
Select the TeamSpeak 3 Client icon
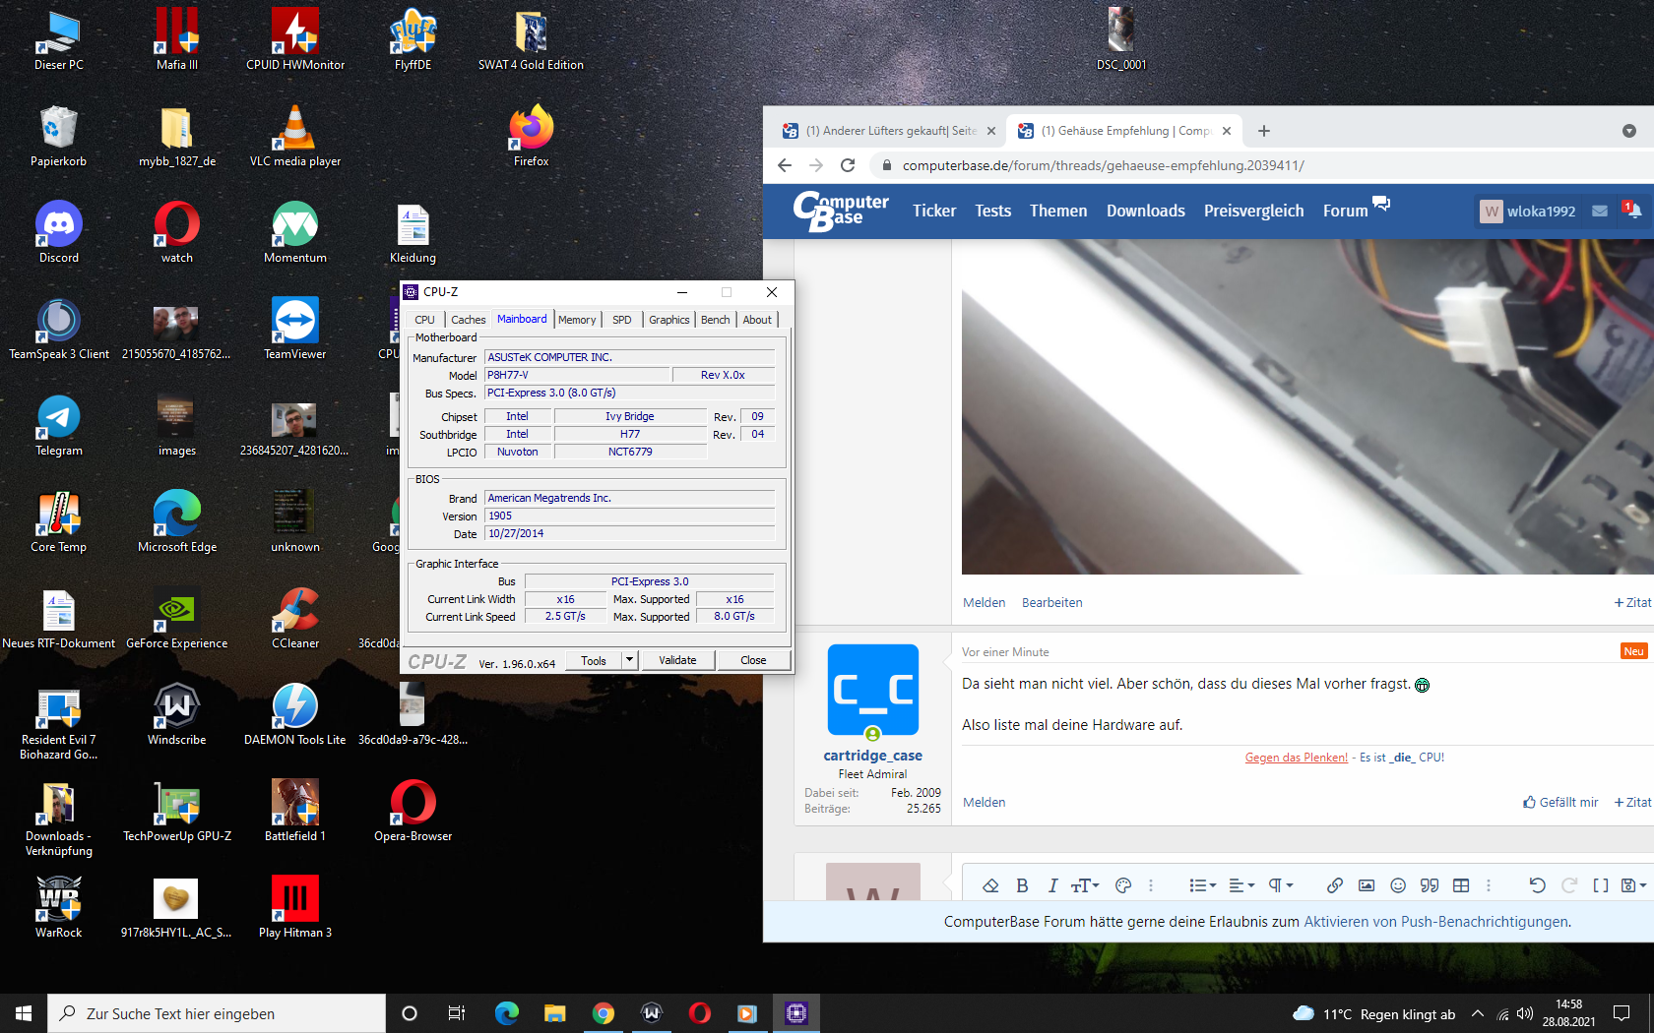[59, 329]
